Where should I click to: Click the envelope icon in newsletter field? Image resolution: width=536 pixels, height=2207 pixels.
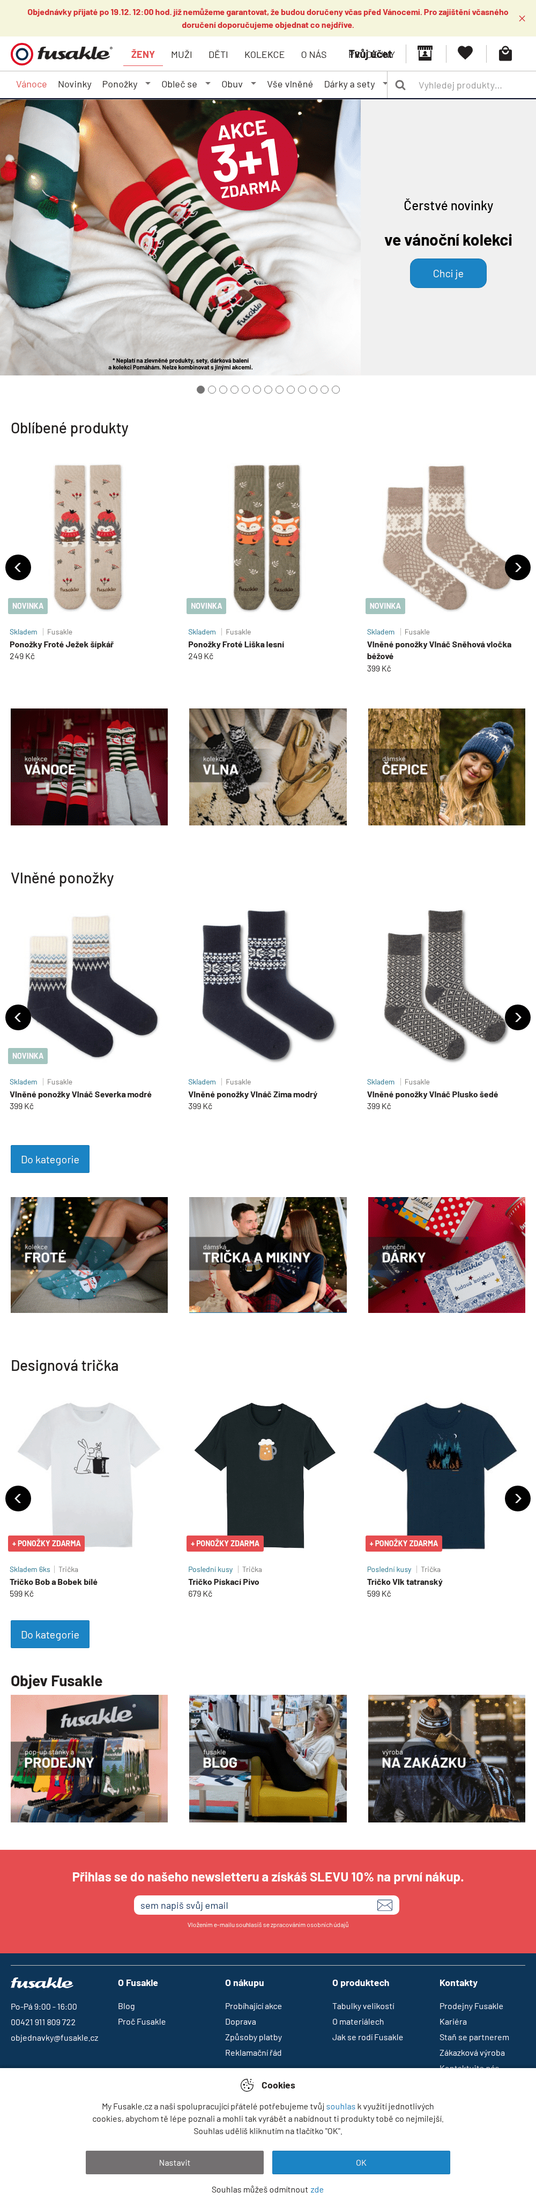point(384,1905)
